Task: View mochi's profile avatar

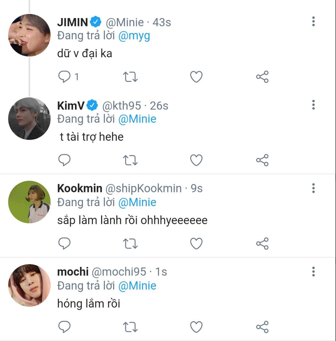Action: click(x=29, y=285)
